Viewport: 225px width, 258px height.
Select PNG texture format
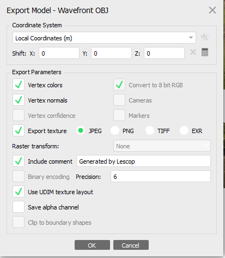click(115, 130)
